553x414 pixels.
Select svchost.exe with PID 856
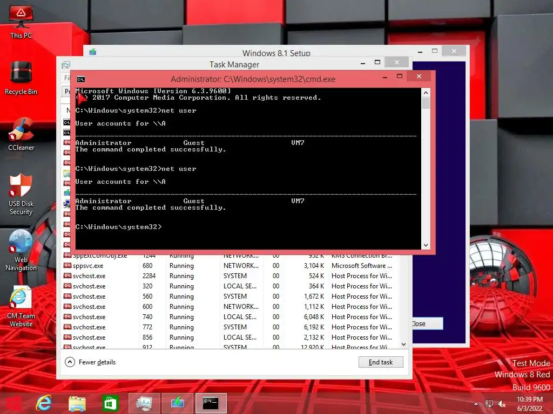pyautogui.click(x=231, y=337)
